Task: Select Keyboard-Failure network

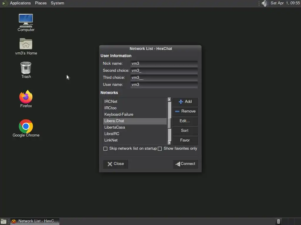Action: point(135,115)
